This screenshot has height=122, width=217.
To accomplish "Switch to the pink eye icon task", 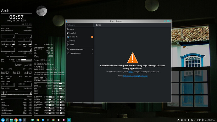I will pyautogui.click(x=64, y=120).
